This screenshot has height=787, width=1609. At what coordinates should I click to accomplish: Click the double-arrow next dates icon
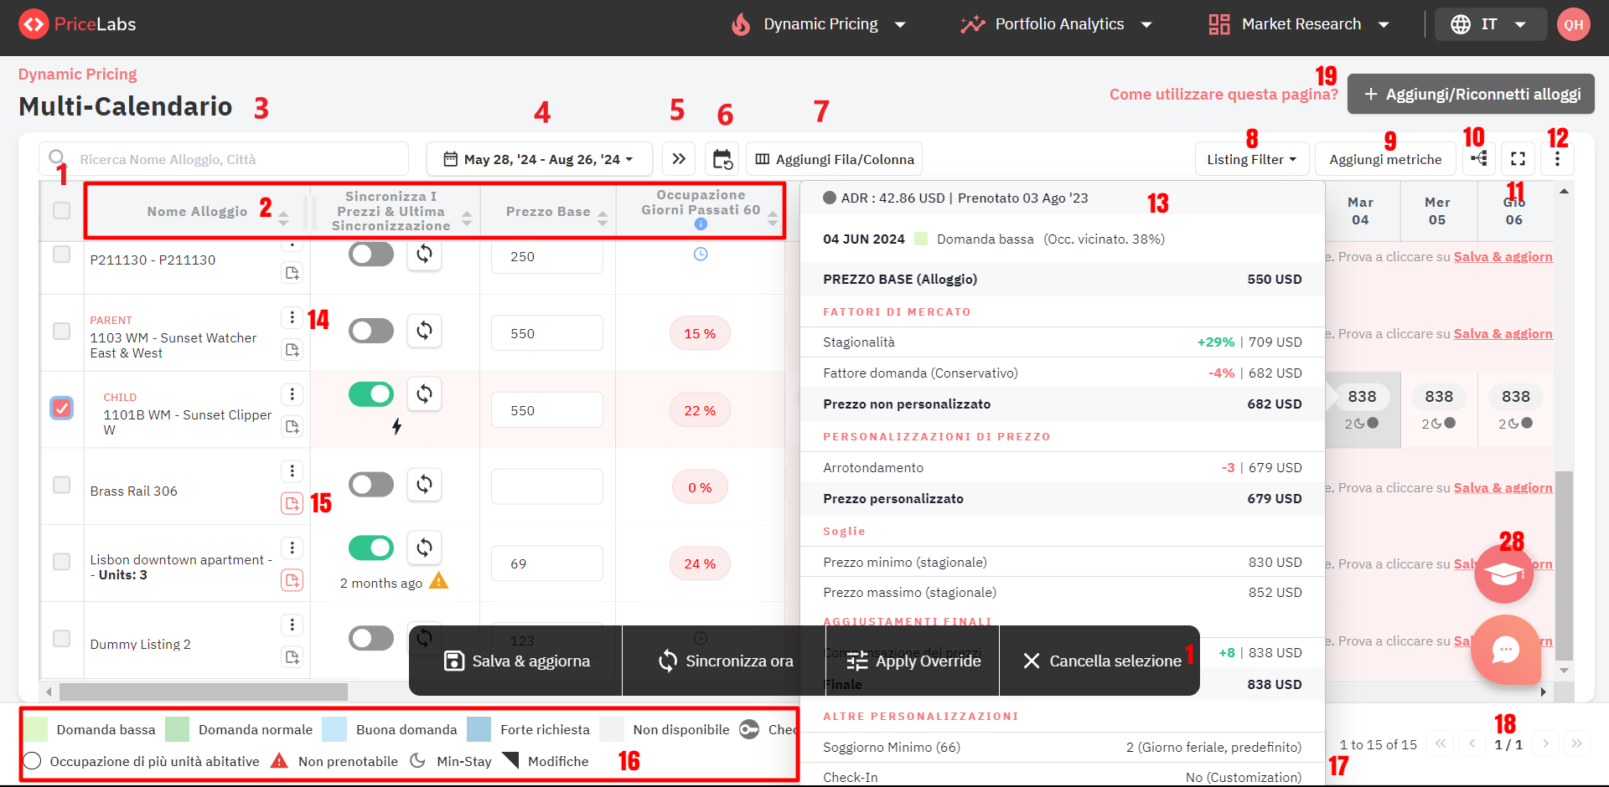pos(679,159)
